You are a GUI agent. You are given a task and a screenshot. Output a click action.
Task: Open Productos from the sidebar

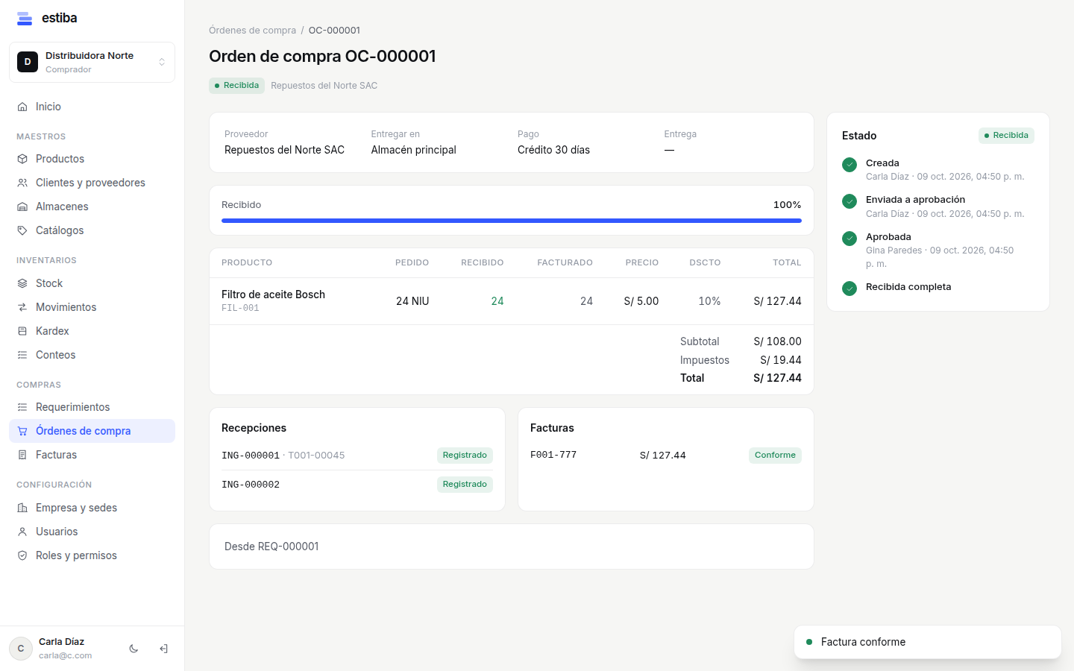(92, 159)
